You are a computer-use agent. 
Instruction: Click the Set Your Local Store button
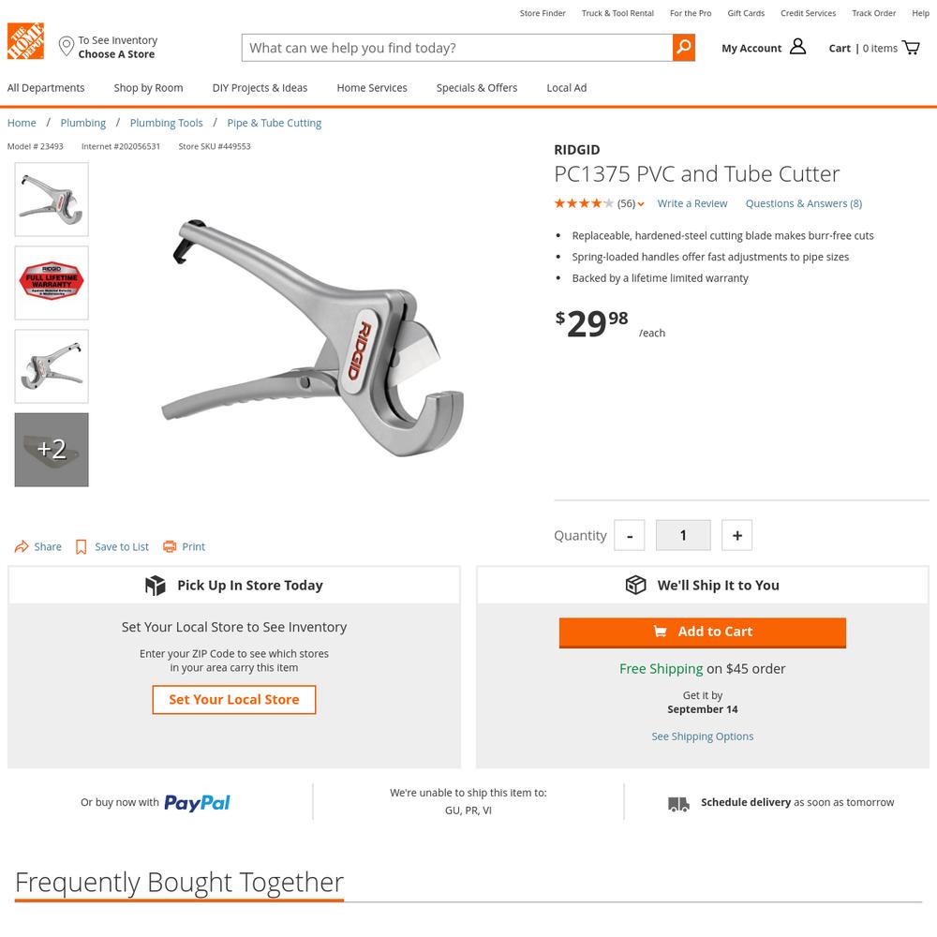click(234, 700)
